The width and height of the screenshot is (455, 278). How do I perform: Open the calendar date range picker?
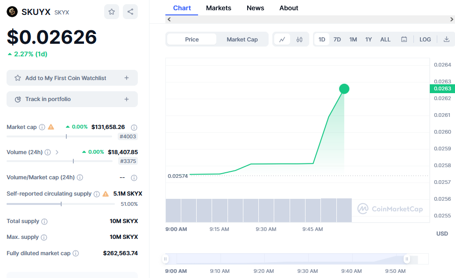404,39
